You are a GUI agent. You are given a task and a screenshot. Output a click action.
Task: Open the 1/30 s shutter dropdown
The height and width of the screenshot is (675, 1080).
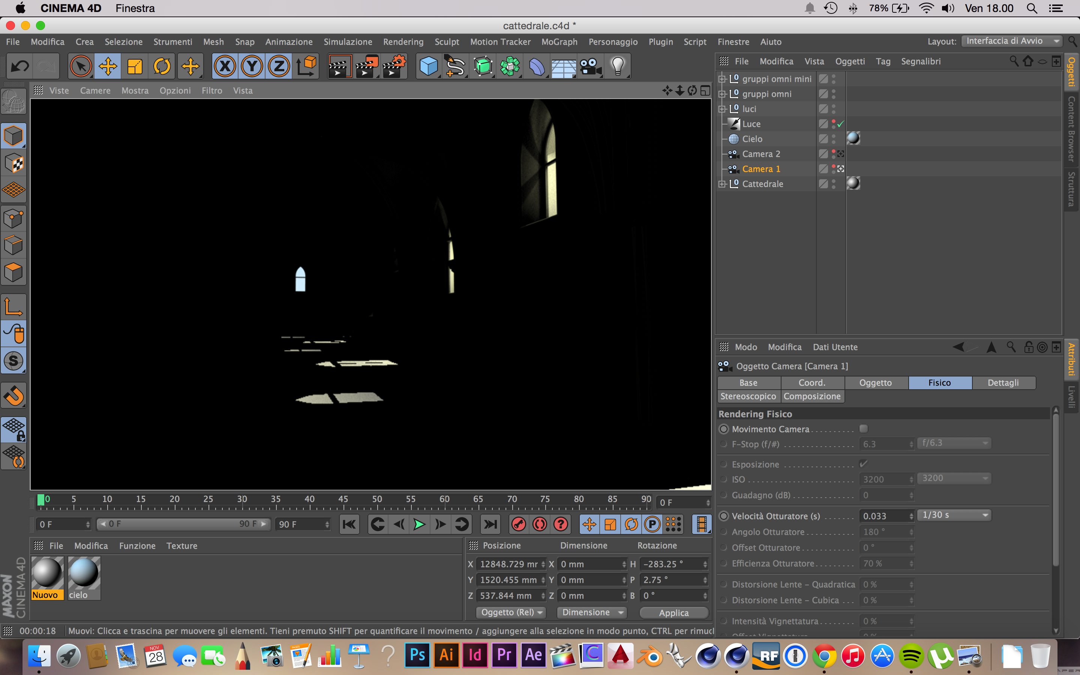click(954, 515)
